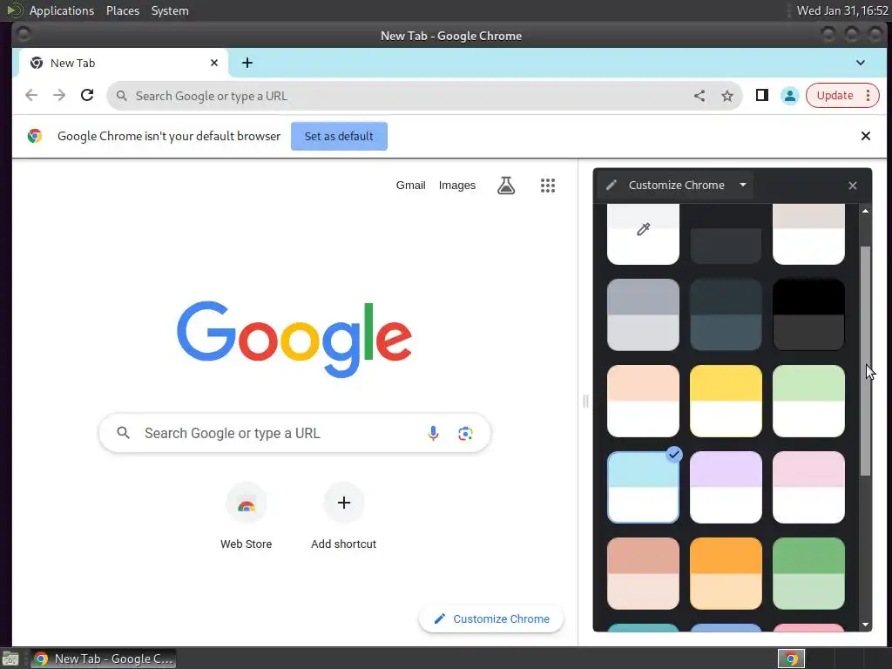Select the beige and white theme swatch

click(x=808, y=233)
